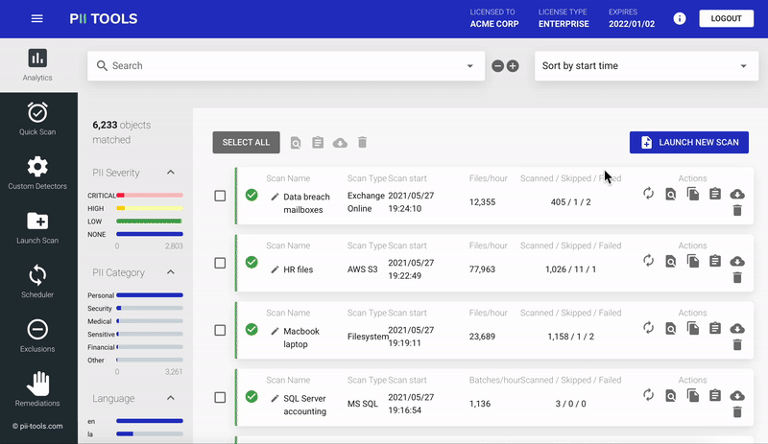
Task: Click the PII TOOLS logo
Action: [104, 18]
